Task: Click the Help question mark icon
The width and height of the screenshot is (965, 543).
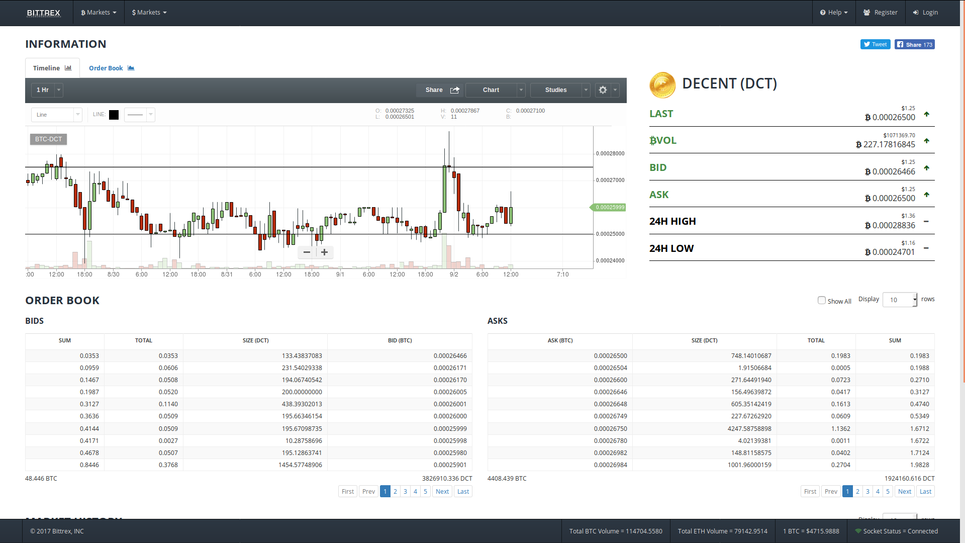Action: point(823,13)
